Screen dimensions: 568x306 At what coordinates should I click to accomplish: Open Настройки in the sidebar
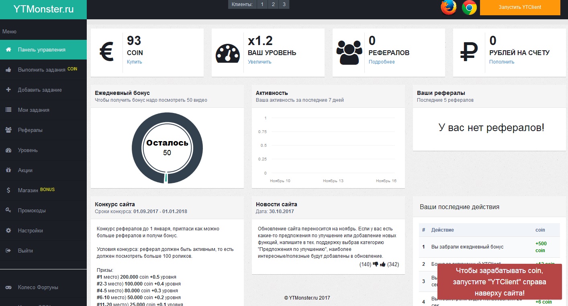coord(43,231)
